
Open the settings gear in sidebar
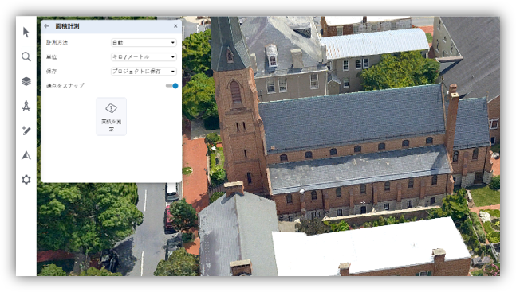[x=26, y=180]
